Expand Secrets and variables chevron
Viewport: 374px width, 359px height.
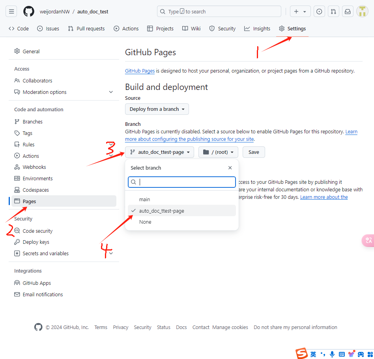[x=111, y=253]
